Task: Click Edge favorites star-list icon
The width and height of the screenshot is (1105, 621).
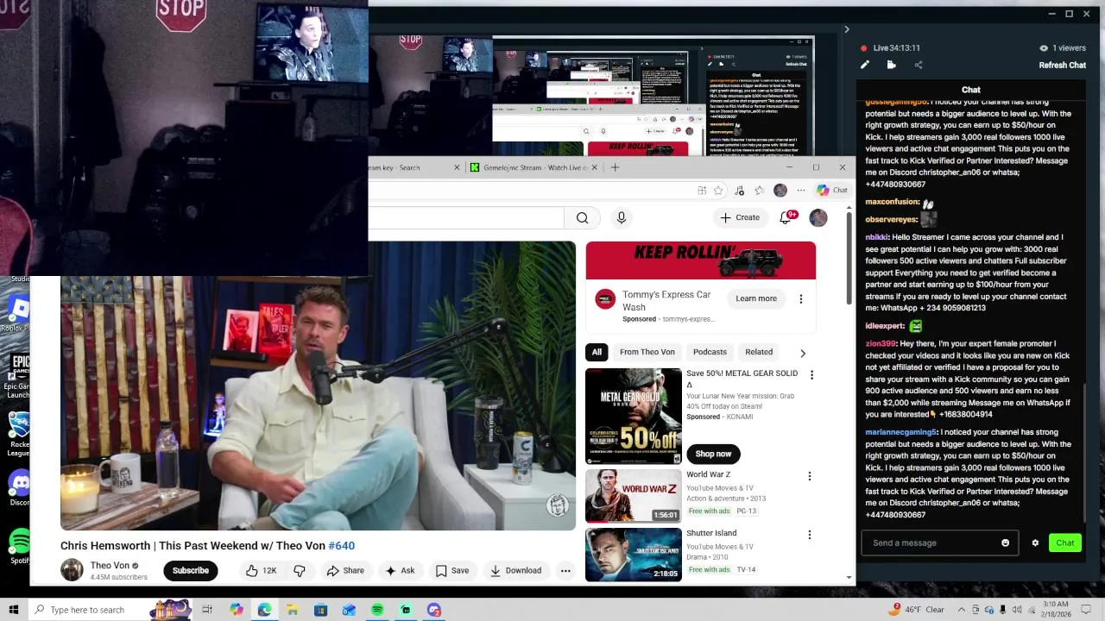Action: click(759, 190)
